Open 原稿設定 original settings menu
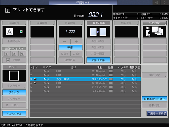Viewport: 169px width, 127px height. click(14, 23)
